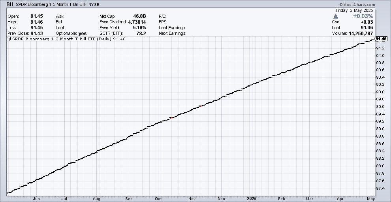Viewport: 391px width, 202px height.
Task: Click the 88.0 price axis label
Action: (x=380, y=166)
